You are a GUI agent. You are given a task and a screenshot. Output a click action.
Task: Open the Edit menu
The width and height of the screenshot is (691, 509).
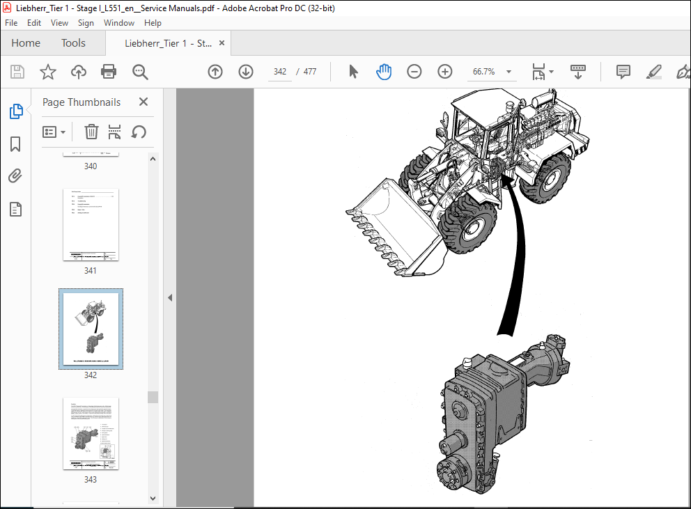pos(34,23)
